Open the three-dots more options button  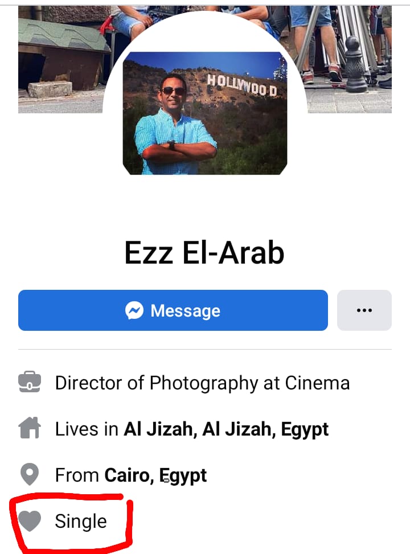364,310
